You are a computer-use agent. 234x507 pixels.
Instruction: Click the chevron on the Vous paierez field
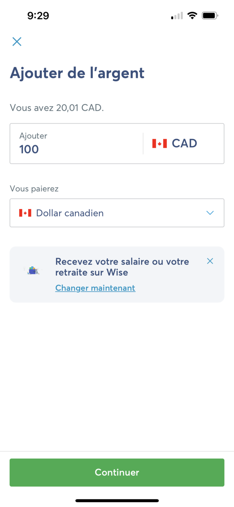(210, 213)
